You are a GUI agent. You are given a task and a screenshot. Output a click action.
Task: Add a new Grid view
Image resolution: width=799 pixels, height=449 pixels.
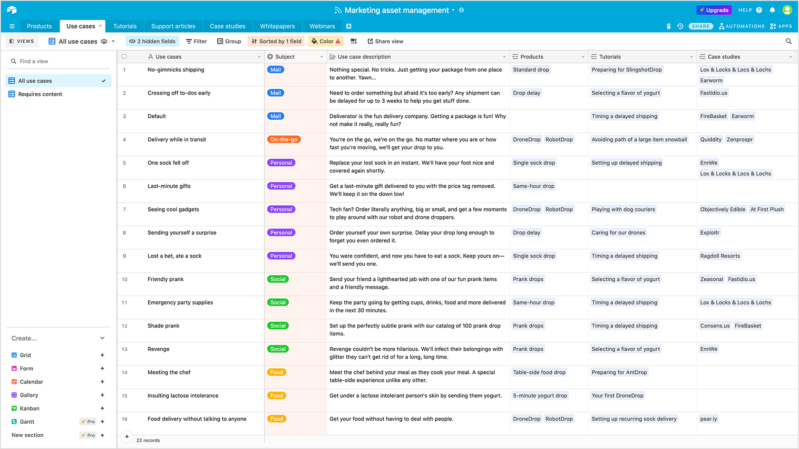(102, 355)
